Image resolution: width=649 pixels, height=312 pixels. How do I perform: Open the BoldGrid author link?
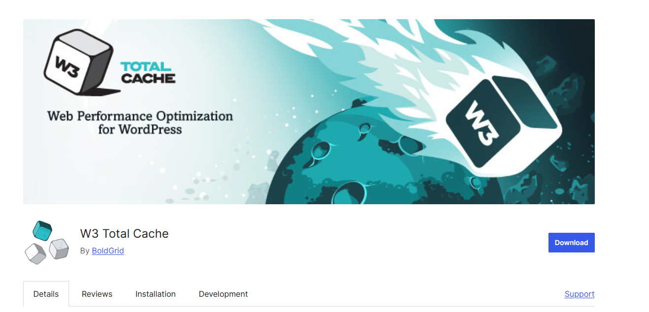pos(108,250)
